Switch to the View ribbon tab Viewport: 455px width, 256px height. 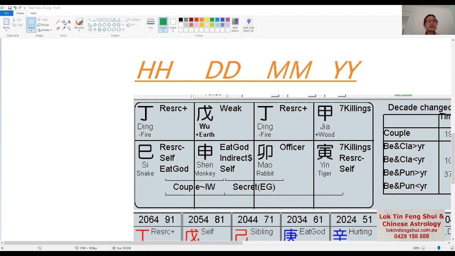pyautogui.click(x=33, y=13)
